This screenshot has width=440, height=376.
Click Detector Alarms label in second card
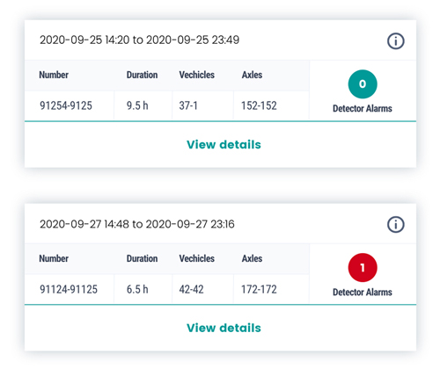[x=363, y=293]
